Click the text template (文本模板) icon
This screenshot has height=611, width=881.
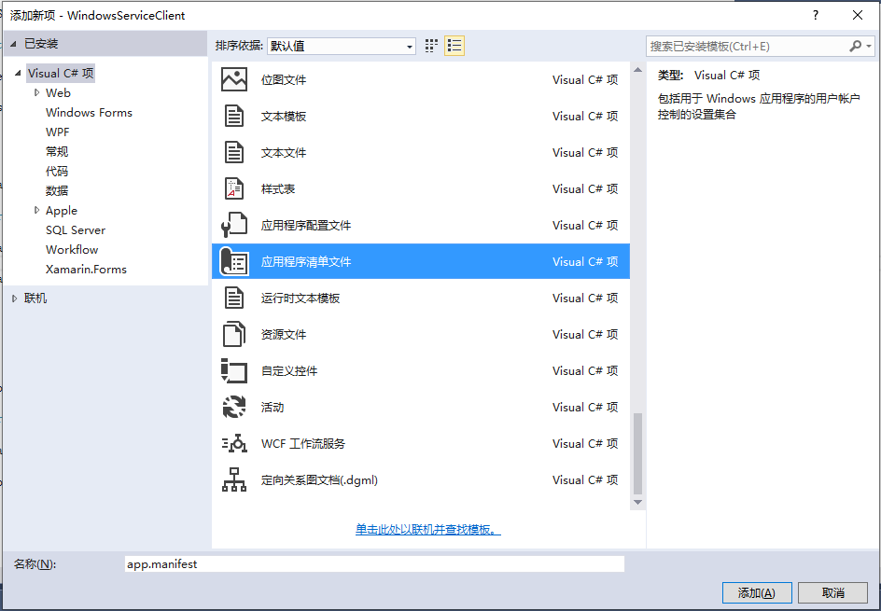coord(233,117)
